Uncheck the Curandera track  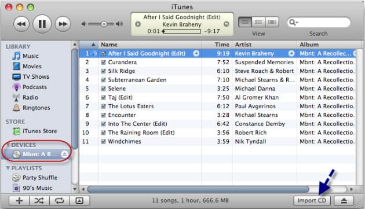coord(103,63)
